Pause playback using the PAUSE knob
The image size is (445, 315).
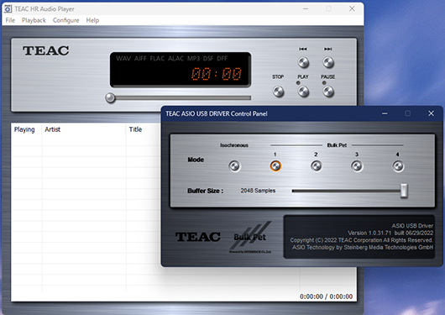[328, 92]
